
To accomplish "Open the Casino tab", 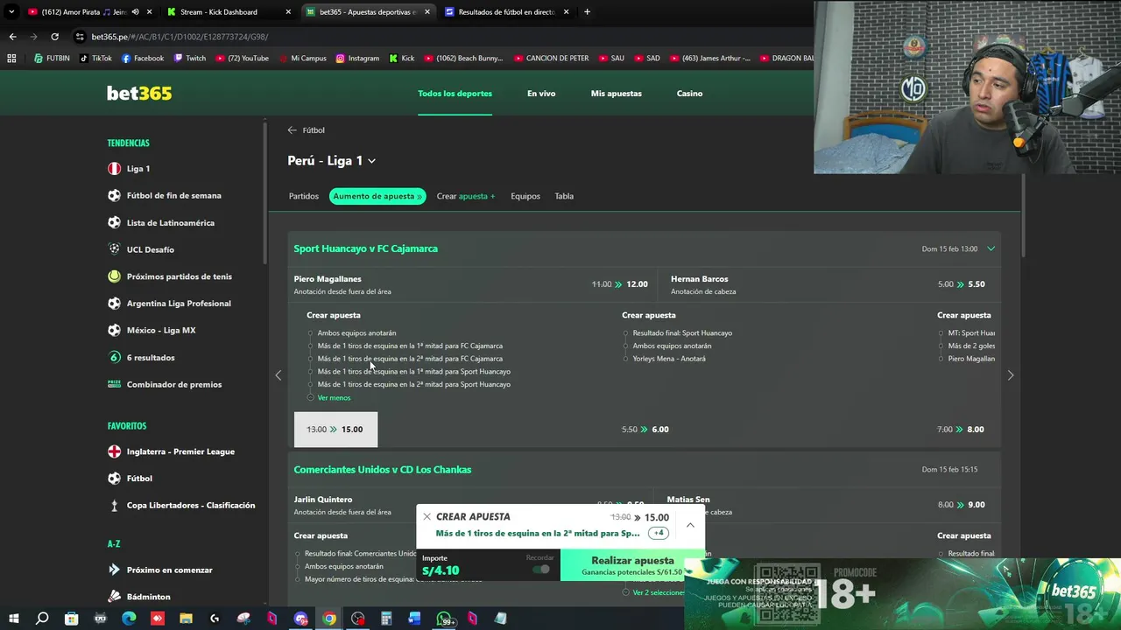I will point(689,94).
